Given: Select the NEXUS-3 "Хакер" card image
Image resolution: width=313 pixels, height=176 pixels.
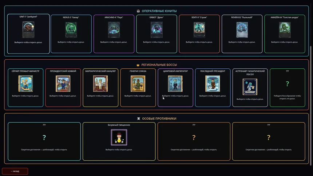Looking at the screenshot, I should point(71,30).
